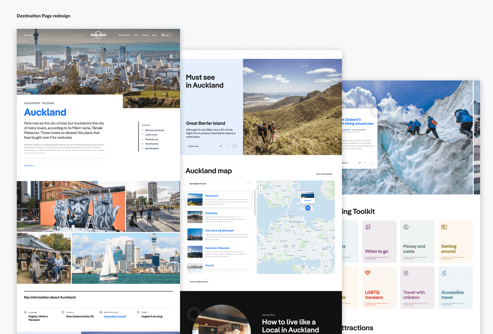This screenshot has height=334, width=493.
Task: Open the Shop menu item
Action: coord(154,35)
